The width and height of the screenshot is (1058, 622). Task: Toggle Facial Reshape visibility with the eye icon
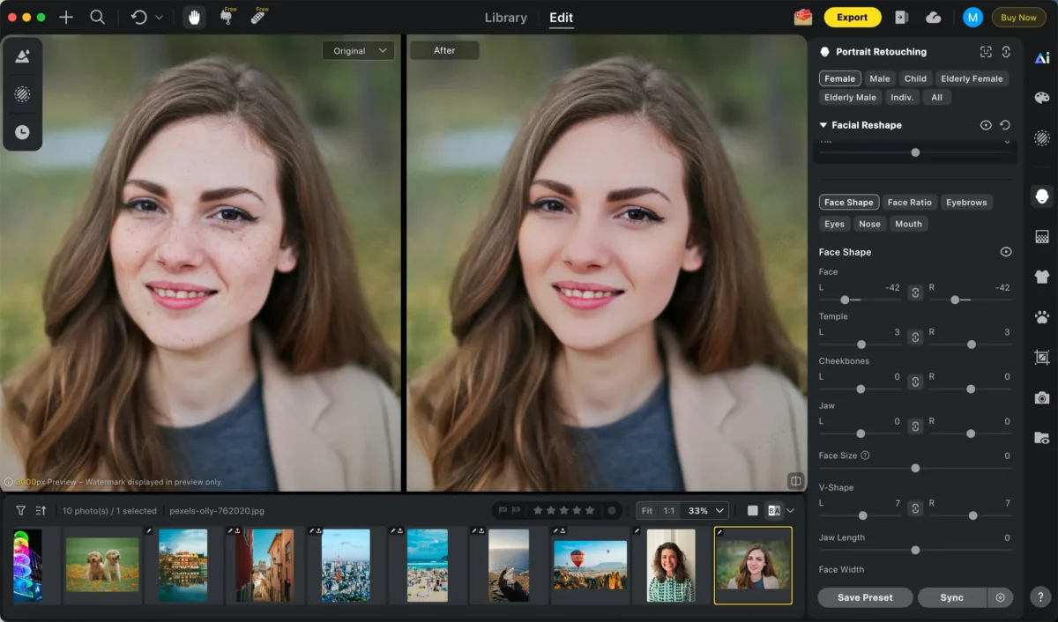pyautogui.click(x=986, y=125)
